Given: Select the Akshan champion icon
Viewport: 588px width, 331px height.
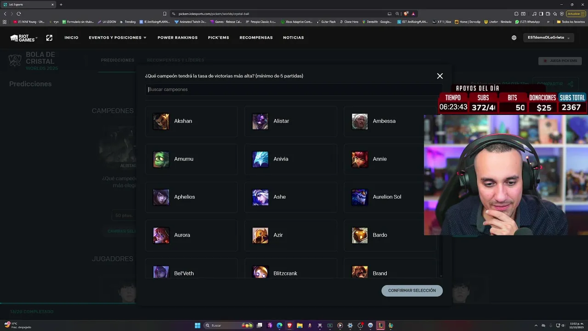Looking at the screenshot, I should 161,121.
